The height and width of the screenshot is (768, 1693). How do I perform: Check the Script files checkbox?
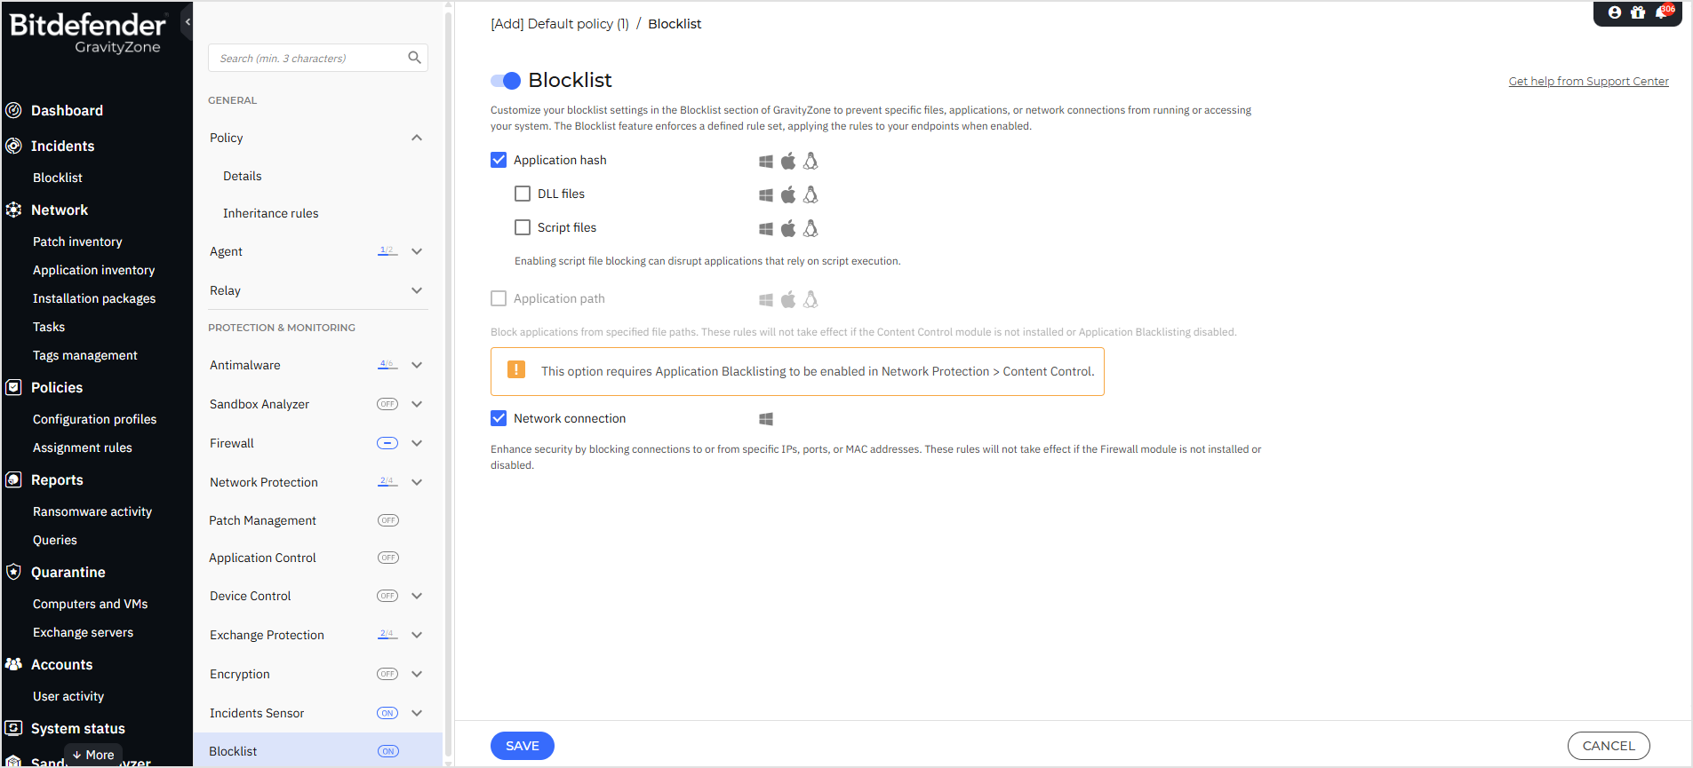523,227
